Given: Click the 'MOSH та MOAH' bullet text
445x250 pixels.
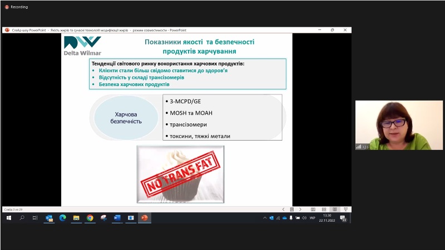Looking at the screenshot, I should 191,113.
